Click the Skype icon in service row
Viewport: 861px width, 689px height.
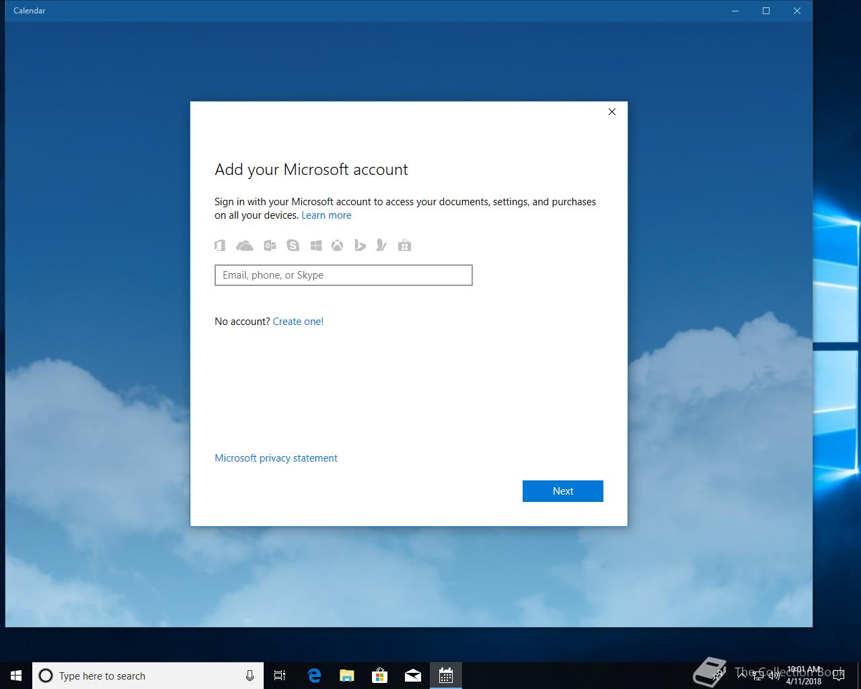pyautogui.click(x=293, y=246)
